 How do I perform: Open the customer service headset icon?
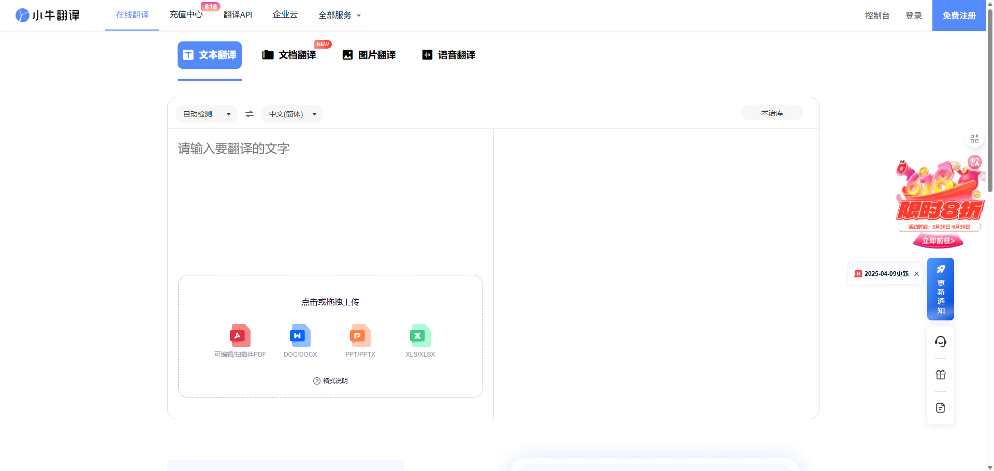click(940, 342)
